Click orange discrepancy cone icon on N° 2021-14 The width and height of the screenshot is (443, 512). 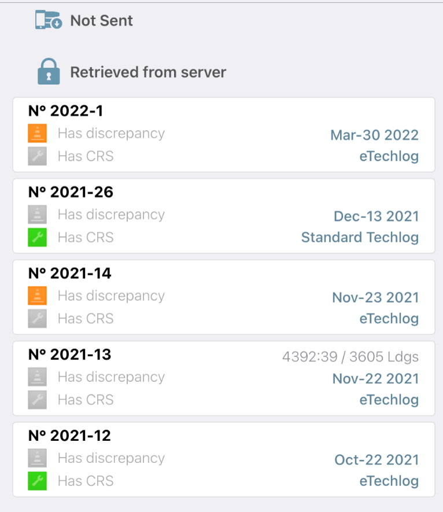point(37,296)
